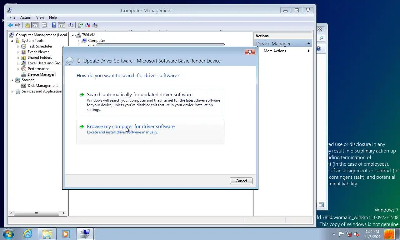Click the "Services and Application" tree label

42,91
